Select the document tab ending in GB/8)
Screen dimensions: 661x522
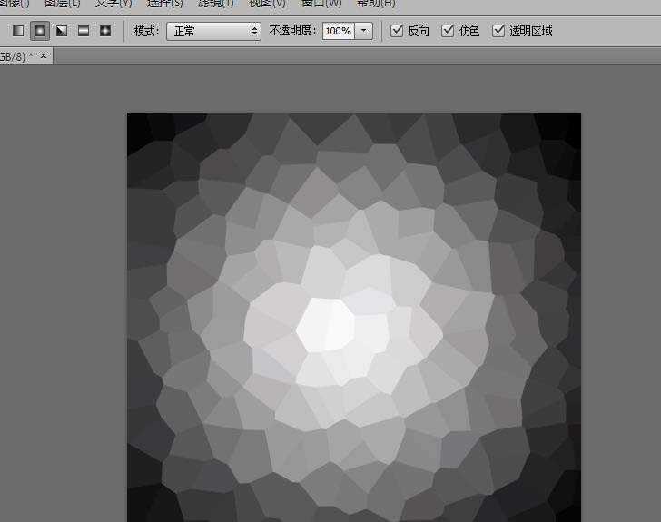pyautogui.click(x=16, y=56)
